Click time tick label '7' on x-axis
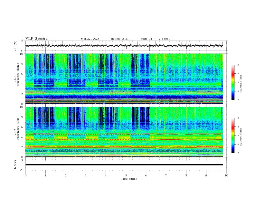This screenshot has width=255, height=197. [x=166, y=175]
